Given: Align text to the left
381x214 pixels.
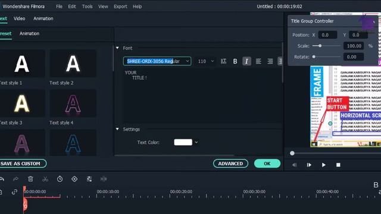Looking at the screenshot, I should click(x=258, y=61).
